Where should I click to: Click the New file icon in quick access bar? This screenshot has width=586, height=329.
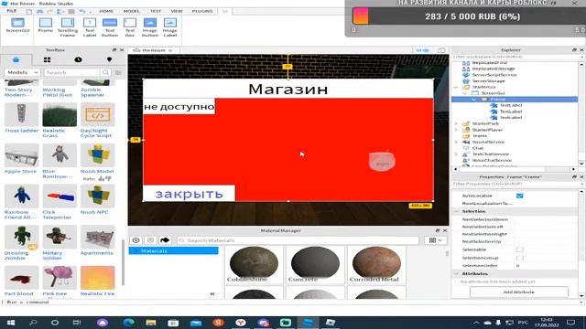(x=29, y=11)
